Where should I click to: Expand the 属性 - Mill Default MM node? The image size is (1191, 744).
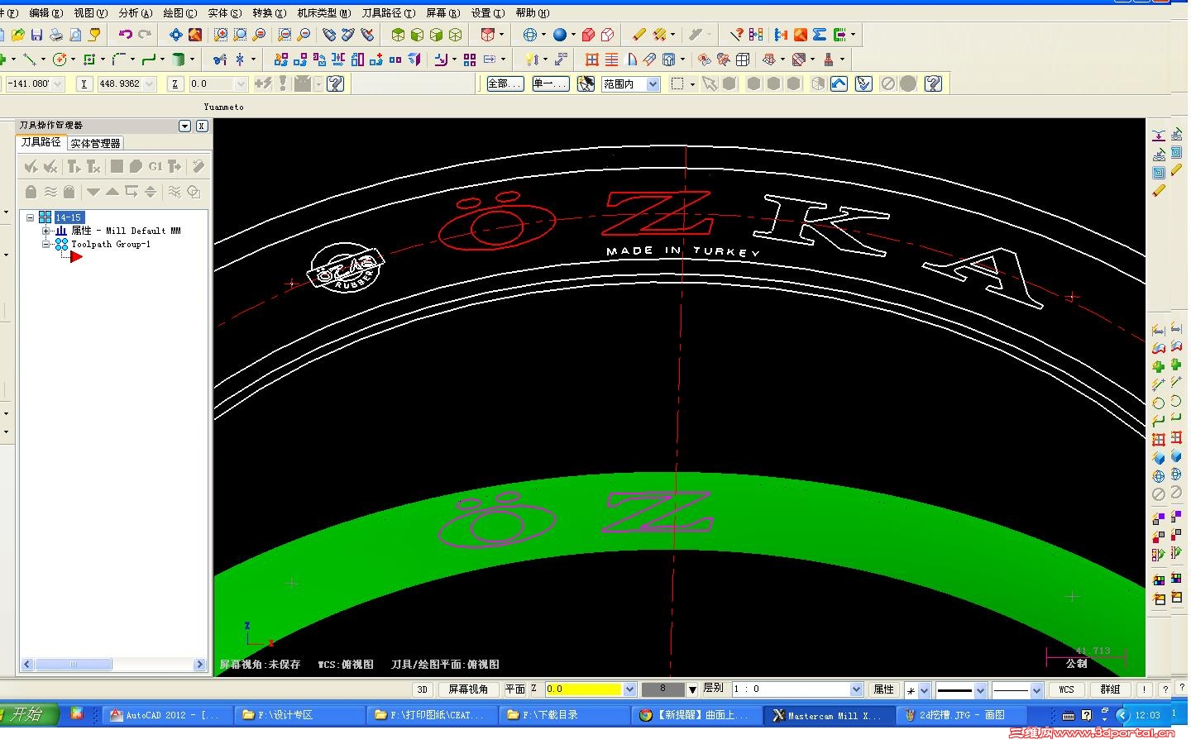point(46,231)
